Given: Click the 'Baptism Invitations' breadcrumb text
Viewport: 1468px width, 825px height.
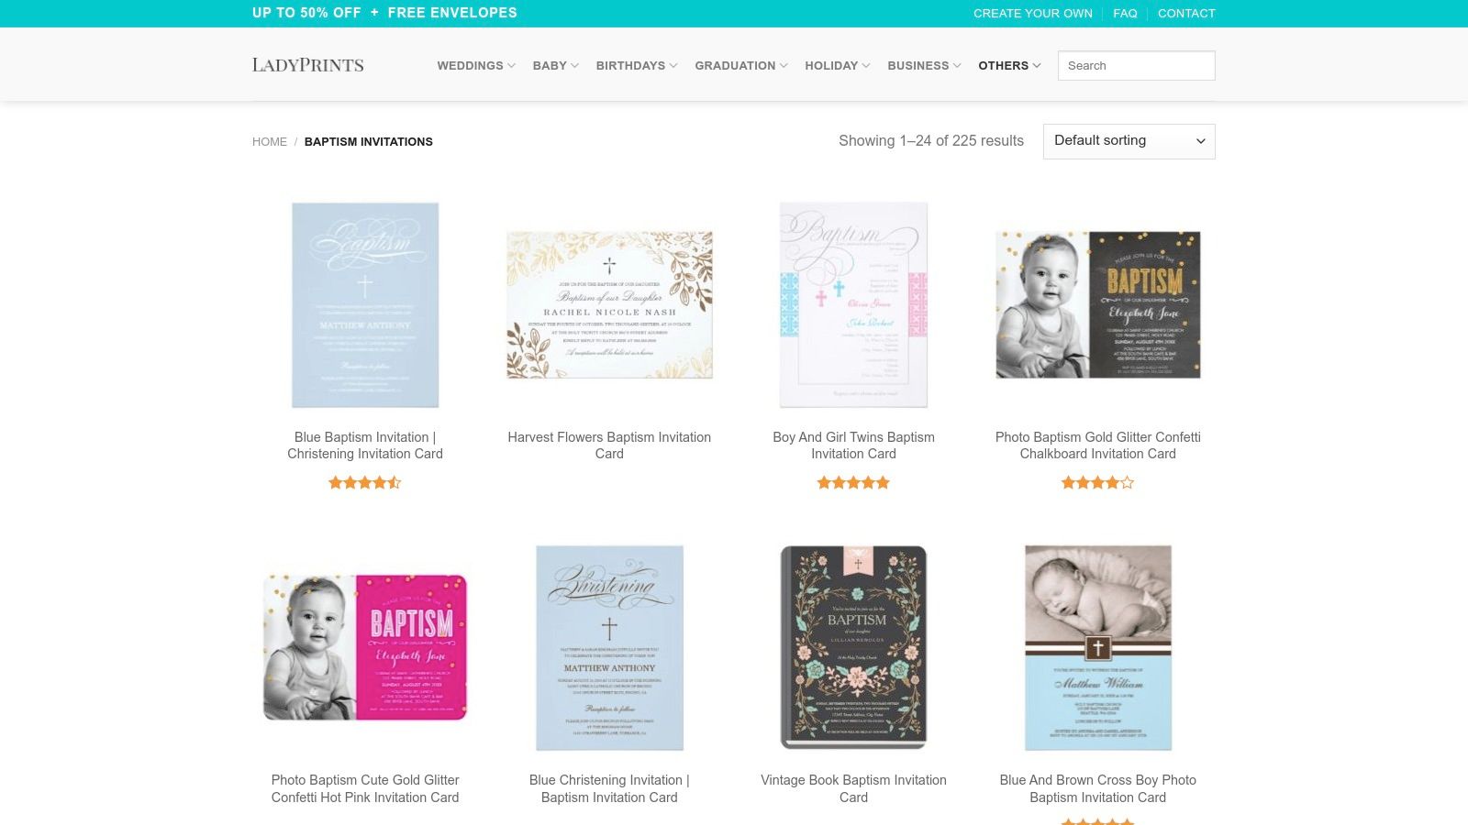Looking at the screenshot, I should 369,142.
